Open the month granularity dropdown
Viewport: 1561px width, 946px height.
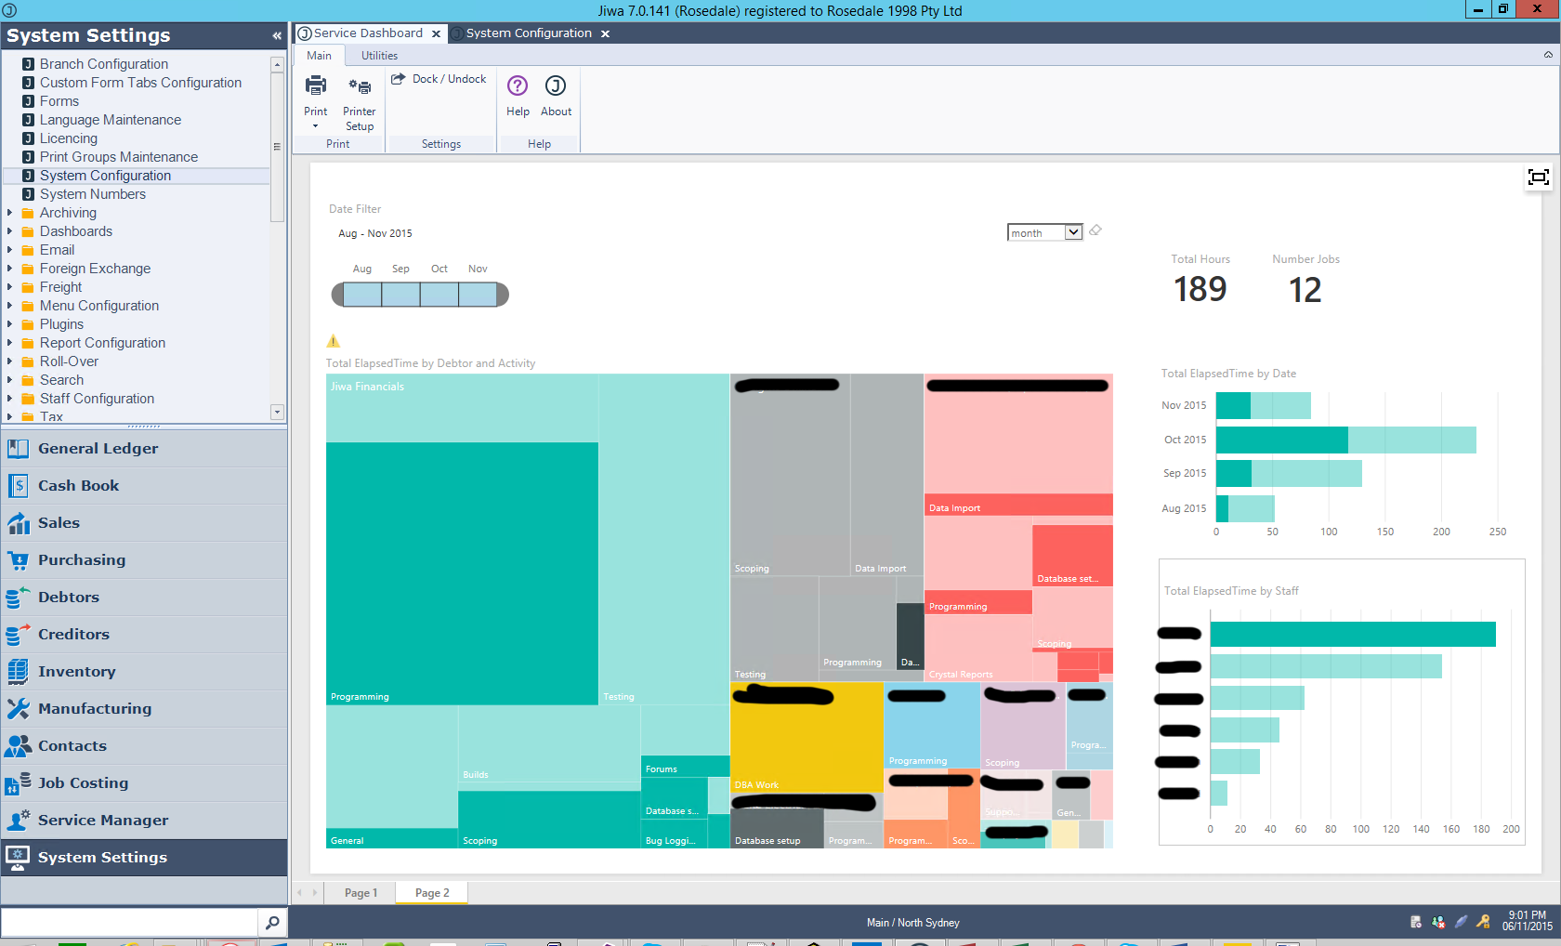[1073, 232]
